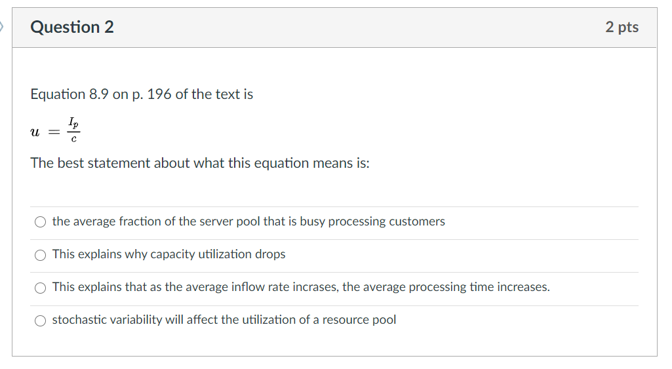Image resolution: width=672 pixels, height=369 pixels.
Task: Click the page number 196 in the text
Action: (x=159, y=94)
